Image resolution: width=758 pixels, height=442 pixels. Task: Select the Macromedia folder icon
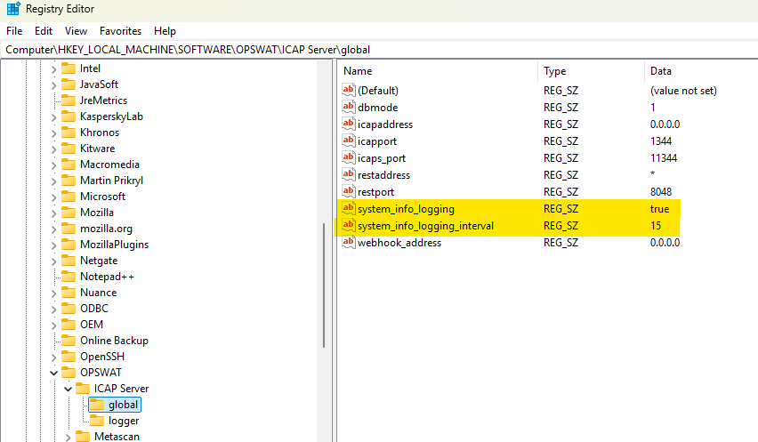click(69, 165)
